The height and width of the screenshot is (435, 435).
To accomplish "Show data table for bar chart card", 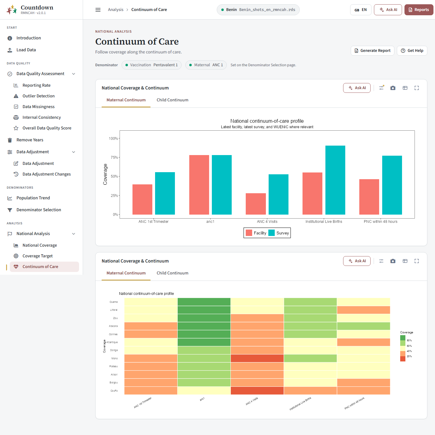I will coord(405,88).
